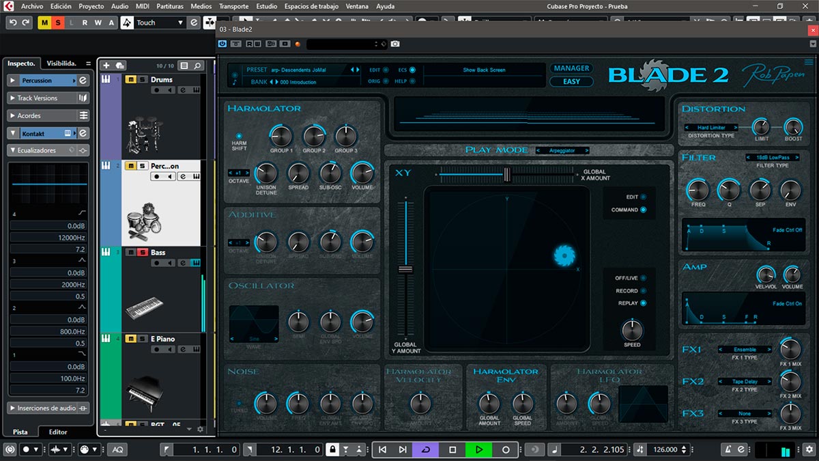Deactivate all solo states (S button)

pos(58,23)
